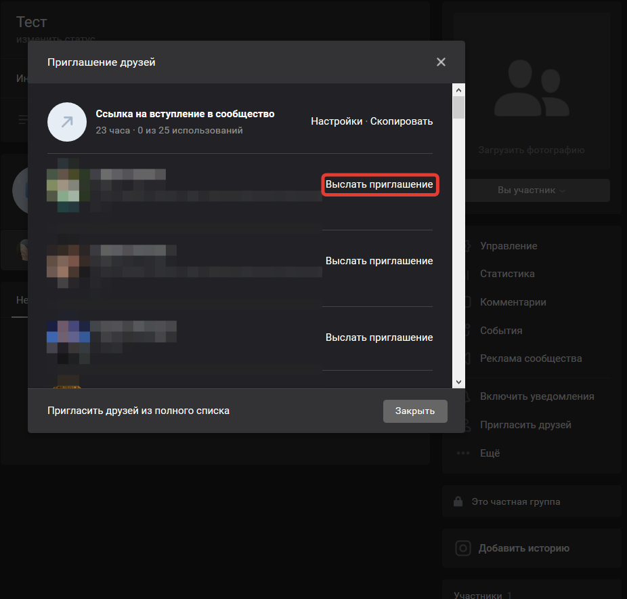Send invitation to the first friend

(379, 184)
